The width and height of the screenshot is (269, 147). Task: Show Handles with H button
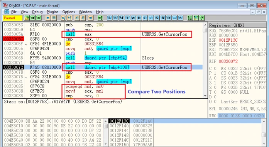tap(139, 18)
